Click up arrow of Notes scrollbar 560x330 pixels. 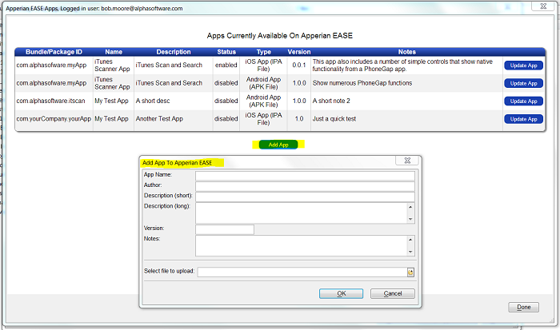410,240
